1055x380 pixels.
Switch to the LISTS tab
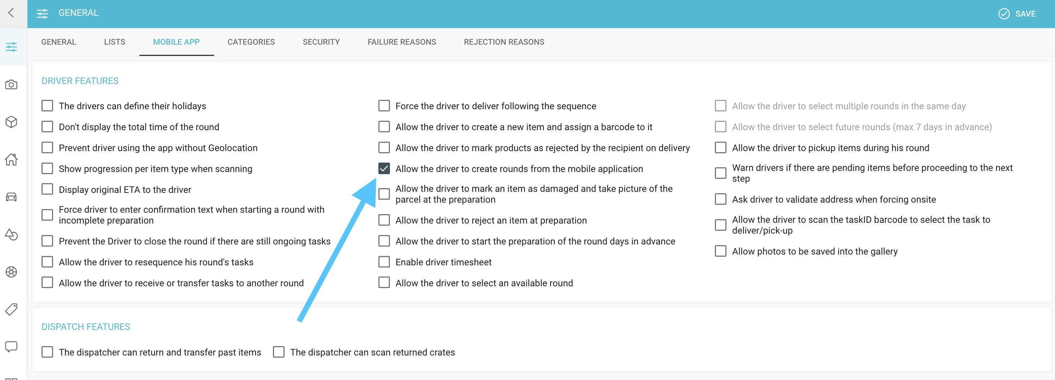point(115,42)
